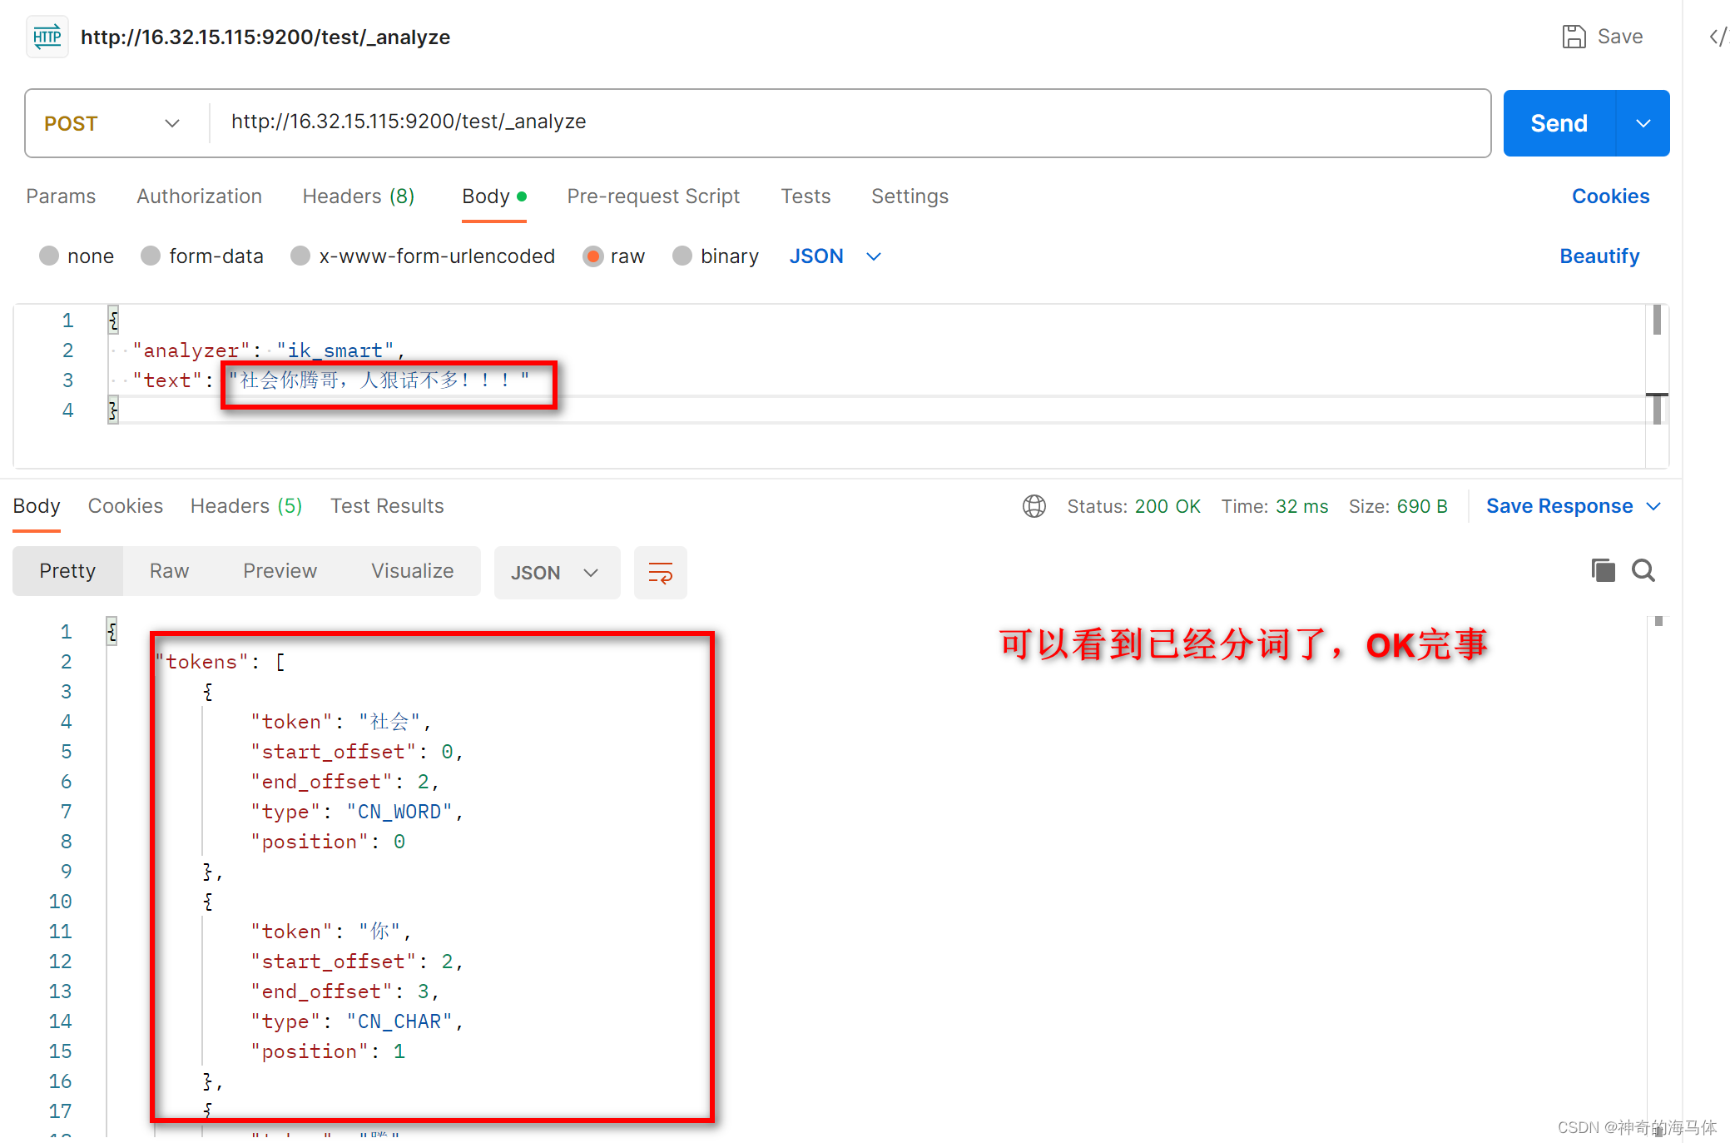Click Save Response
Viewport: 1730px width, 1143px height.
click(x=1559, y=506)
